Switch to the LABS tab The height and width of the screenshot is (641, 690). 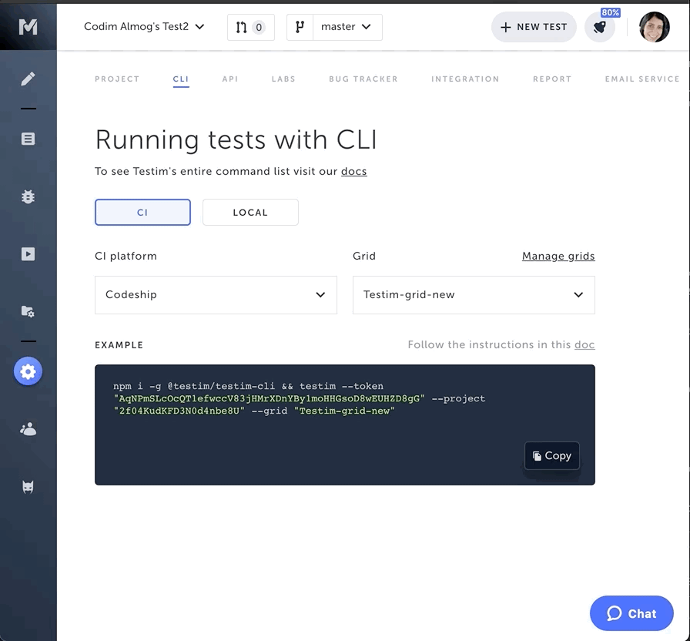tap(283, 79)
